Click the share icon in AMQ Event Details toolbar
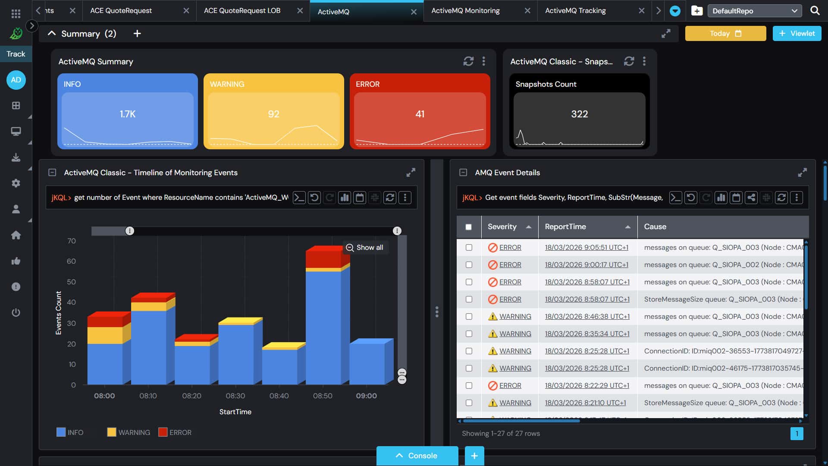The width and height of the screenshot is (828, 466). (x=751, y=197)
